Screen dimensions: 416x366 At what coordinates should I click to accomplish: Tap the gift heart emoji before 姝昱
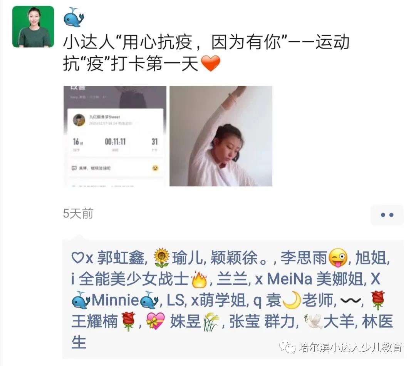pos(156,321)
